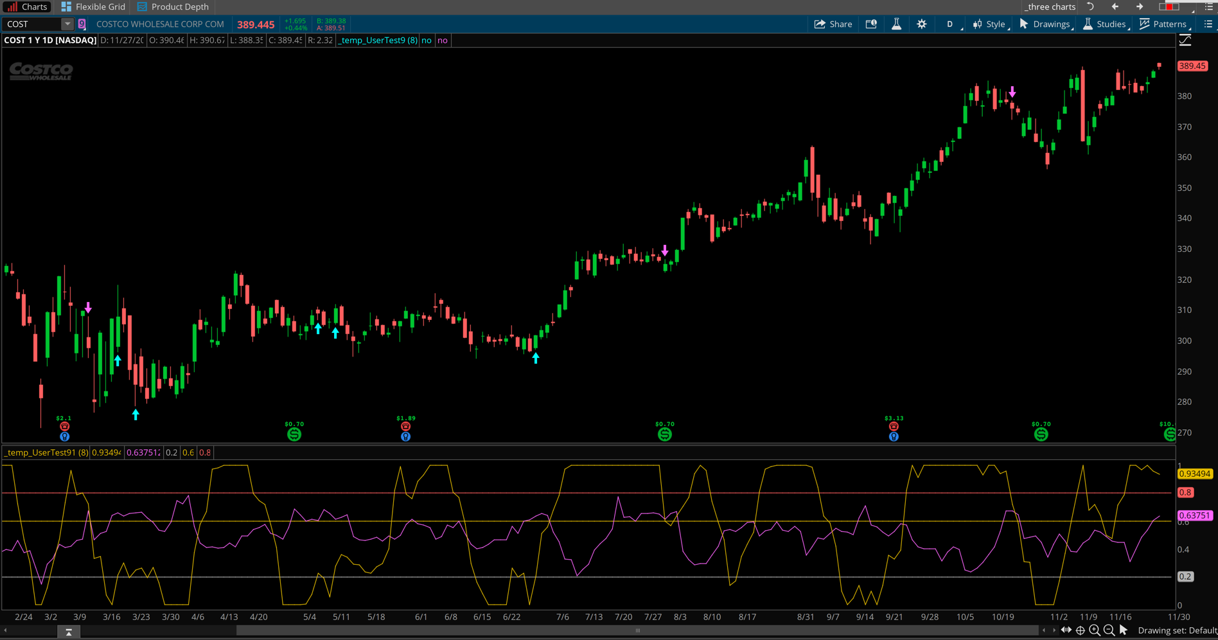Select the pointer cursor tool at bottom
The width and height of the screenshot is (1218, 640).
1123,630
